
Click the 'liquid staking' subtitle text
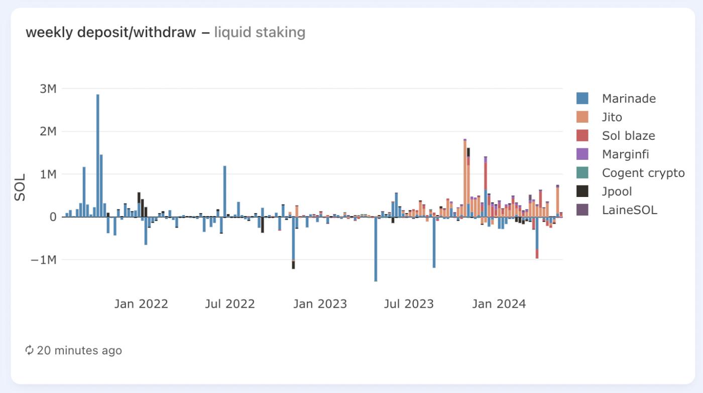pyautogui.click(x=260, y=33)
